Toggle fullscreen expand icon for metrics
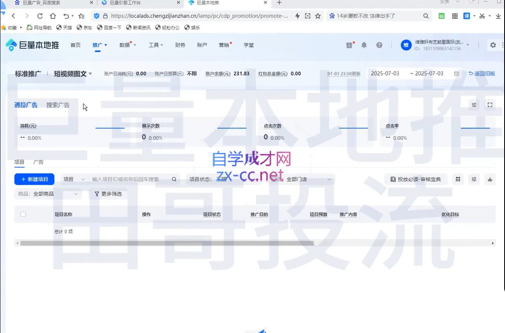The width and height of the screenshot is (505, 333). pyautogui.click(x=490, y=105)
